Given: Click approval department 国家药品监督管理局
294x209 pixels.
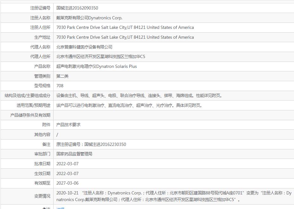Looking at the screenshot, I should (74, 154).
